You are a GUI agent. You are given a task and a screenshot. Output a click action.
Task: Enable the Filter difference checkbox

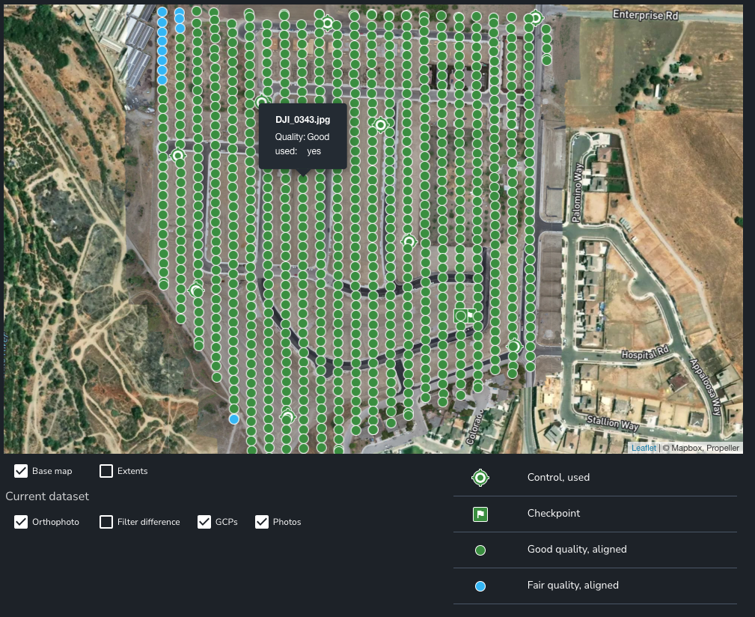tap(106, 522)
